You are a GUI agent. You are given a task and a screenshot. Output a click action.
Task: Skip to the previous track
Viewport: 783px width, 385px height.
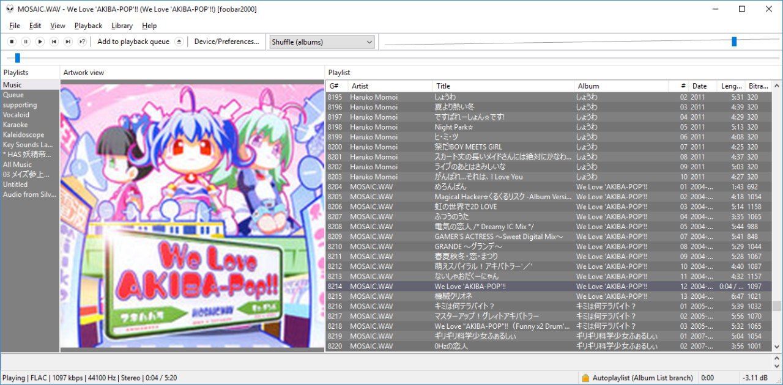54,42
